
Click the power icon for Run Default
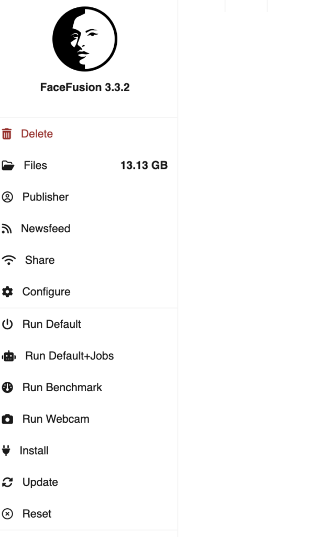pos(7,324)
